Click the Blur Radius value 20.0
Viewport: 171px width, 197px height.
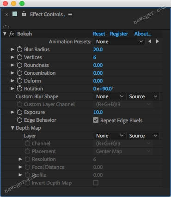coord(98,49)
